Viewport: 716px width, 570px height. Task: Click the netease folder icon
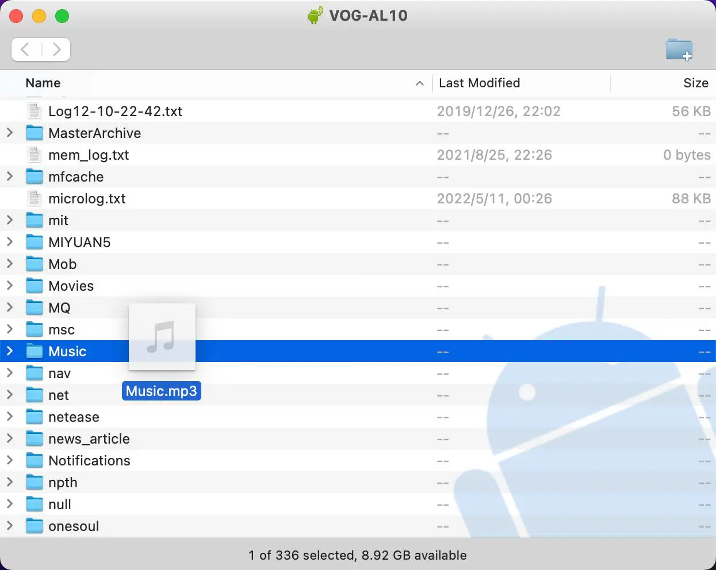point(35,417)
